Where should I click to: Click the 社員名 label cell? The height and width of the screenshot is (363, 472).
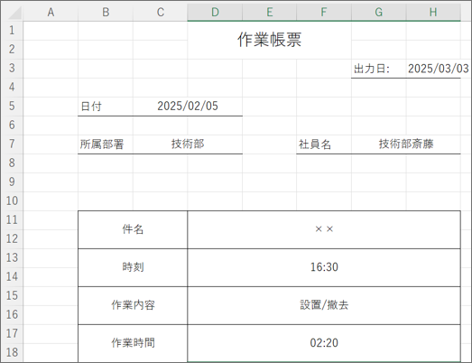point(324,144)
